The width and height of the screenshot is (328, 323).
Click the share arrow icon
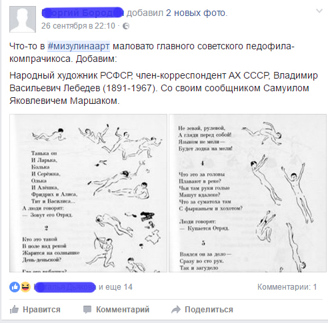click(x=176, y=310)
